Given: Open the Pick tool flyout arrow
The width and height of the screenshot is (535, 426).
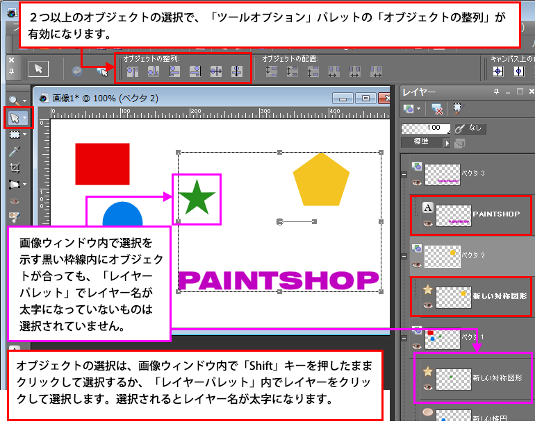Looking at the screenshot, I should pos(24,118).
